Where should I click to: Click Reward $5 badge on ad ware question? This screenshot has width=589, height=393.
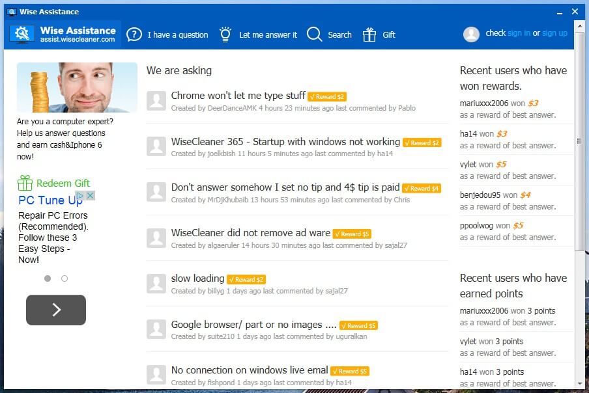tap(352, 234)
